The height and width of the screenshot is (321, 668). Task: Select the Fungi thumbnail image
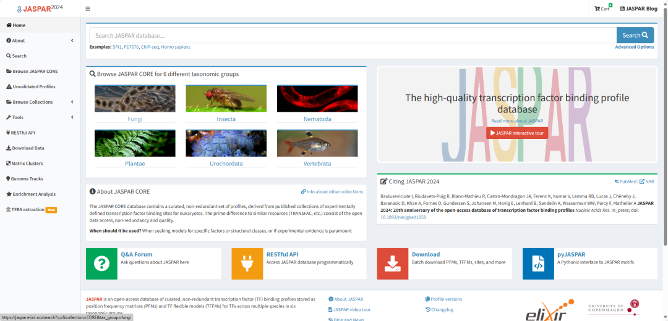tap(135, 98)
